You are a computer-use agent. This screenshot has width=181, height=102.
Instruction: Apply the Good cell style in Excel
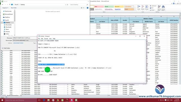pos(109,7)
